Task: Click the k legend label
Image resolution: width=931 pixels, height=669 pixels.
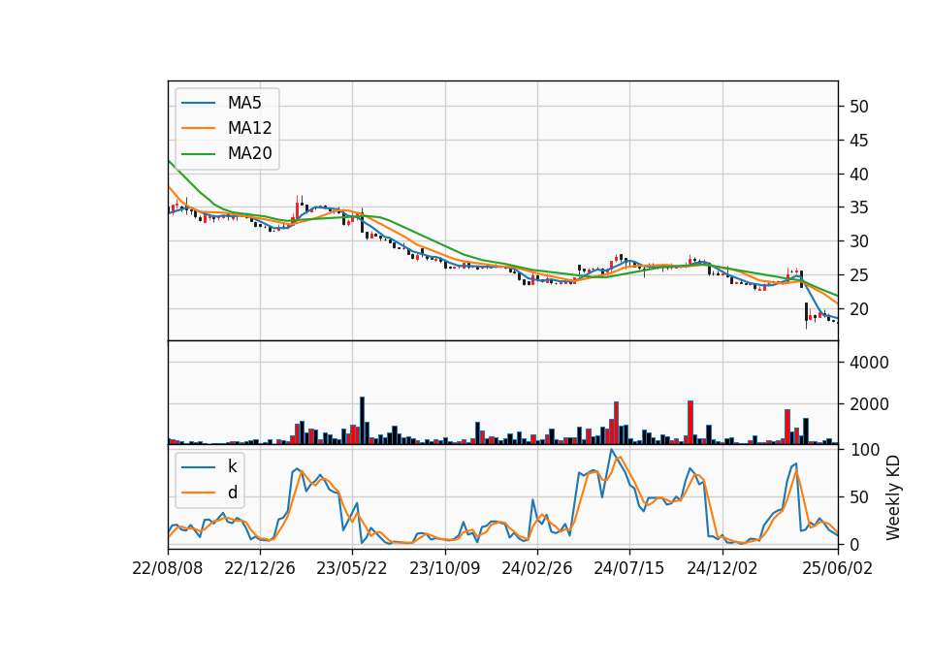Action: click(x=232, y=466)
